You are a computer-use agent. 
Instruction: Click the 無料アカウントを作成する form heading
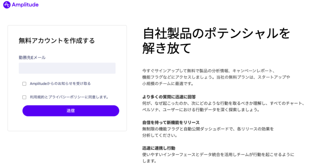57,40
